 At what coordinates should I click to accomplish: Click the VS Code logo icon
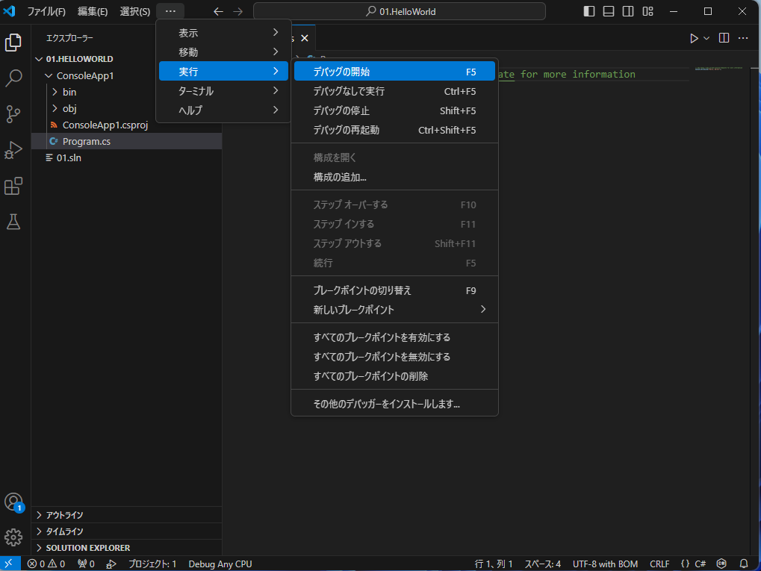coord(9,10)
